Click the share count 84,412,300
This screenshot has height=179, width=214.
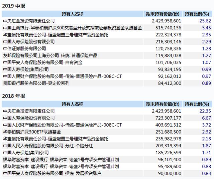tap(170, 83)
